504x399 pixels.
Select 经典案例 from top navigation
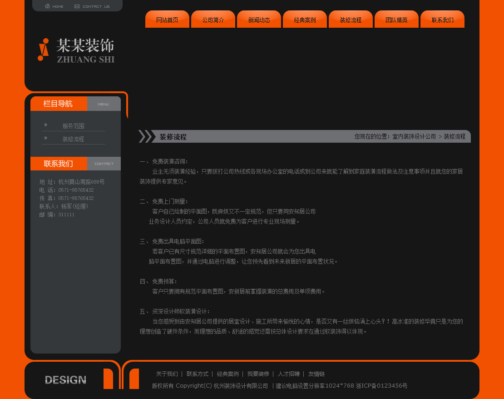305,19
